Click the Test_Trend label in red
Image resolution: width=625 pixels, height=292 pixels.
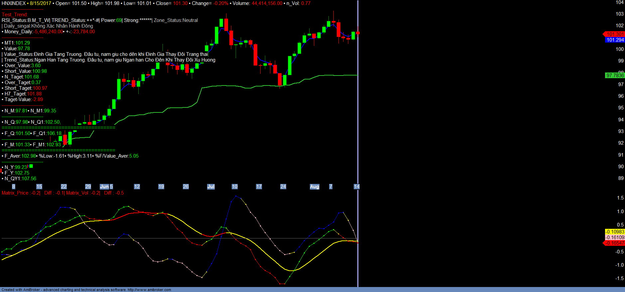click(15, 15)
